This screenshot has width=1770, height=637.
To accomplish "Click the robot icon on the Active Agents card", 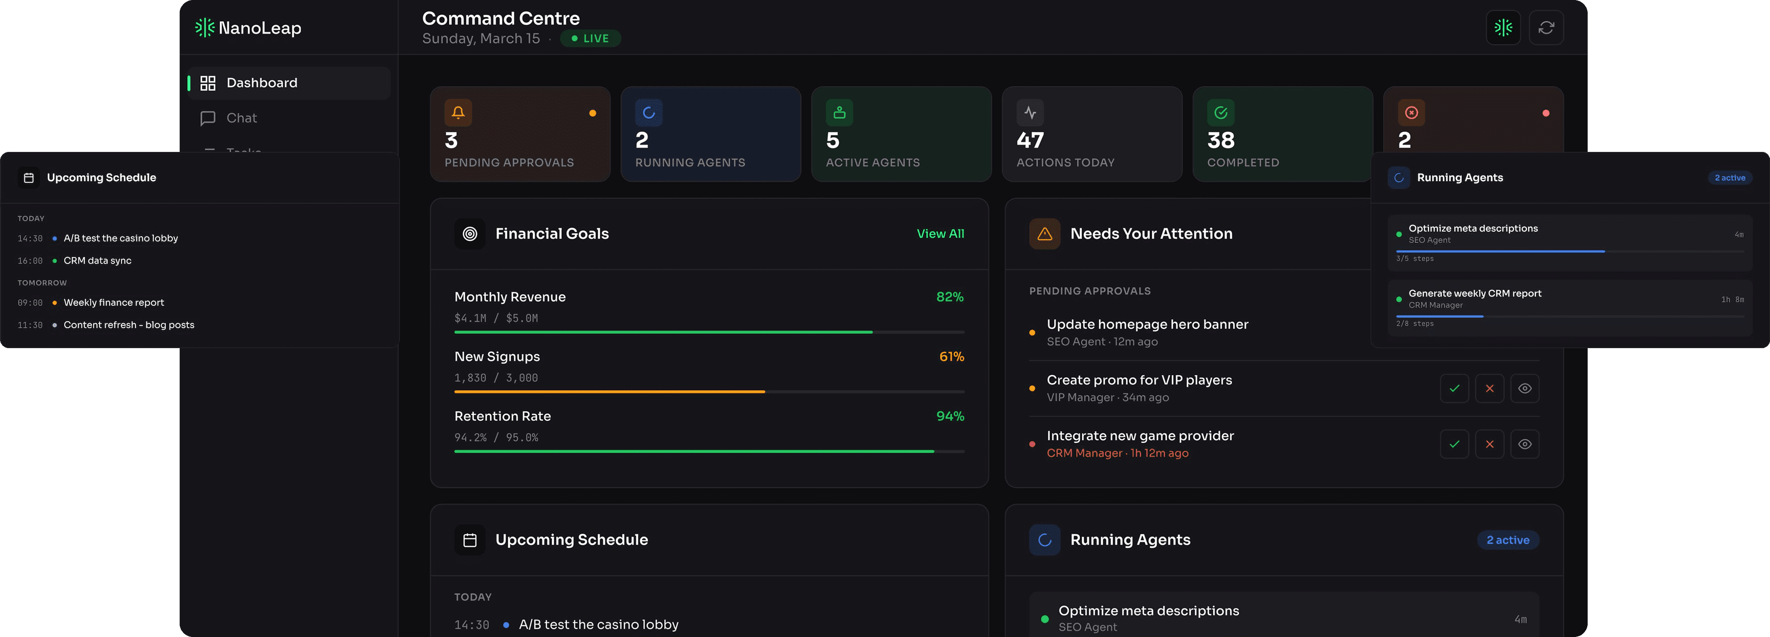I will (839, 113).
